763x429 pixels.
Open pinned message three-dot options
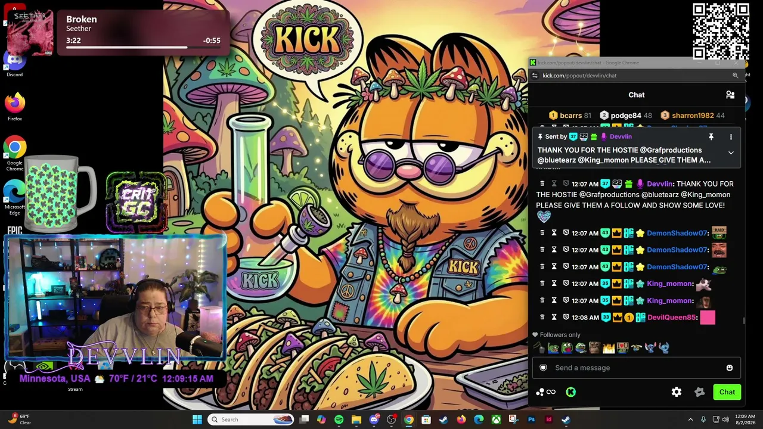(731, 137)
